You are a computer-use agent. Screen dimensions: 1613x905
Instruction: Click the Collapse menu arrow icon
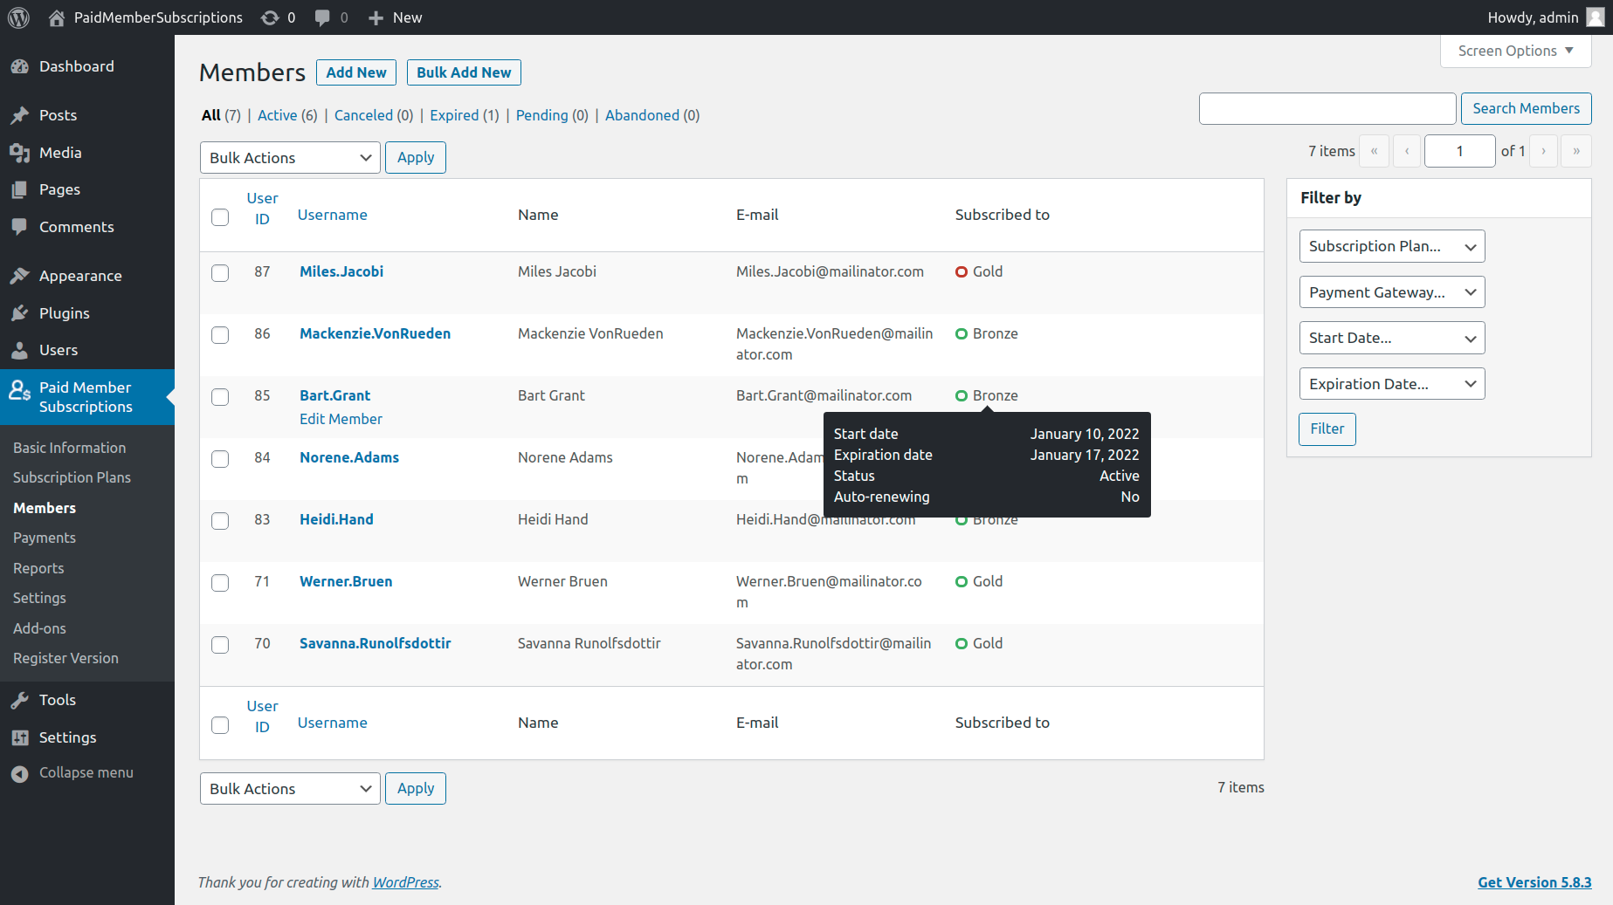coord(20,773)
